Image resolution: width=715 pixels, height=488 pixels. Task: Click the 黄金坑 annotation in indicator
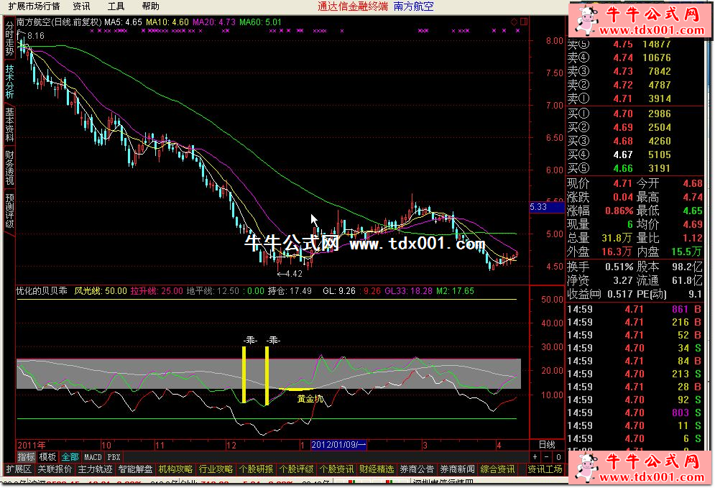pos(310,399)
